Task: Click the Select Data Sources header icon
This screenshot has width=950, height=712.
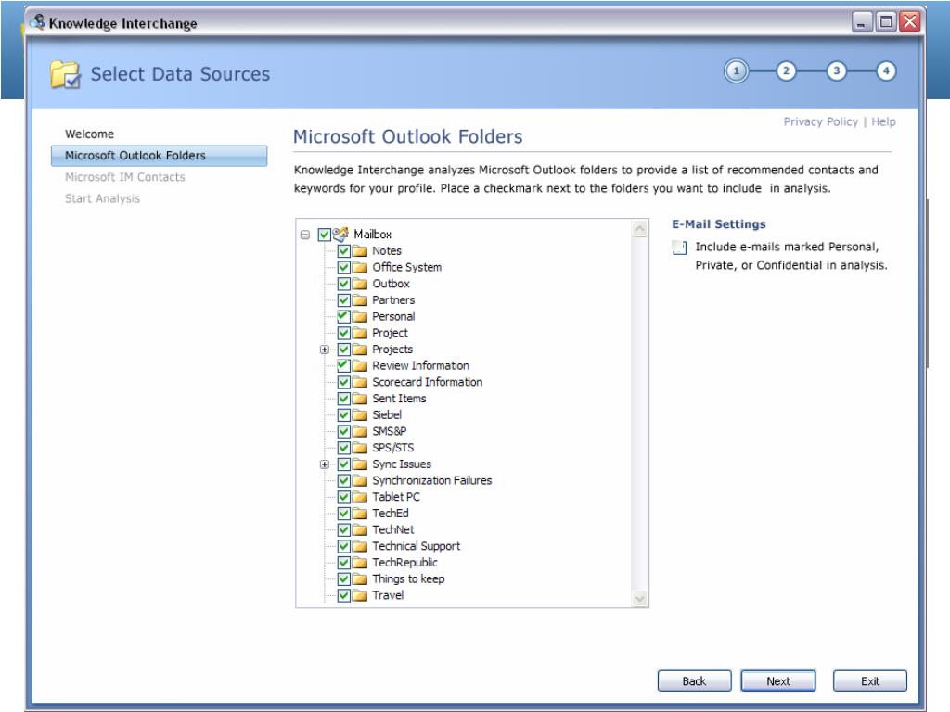Action: [x=66, y=74]
